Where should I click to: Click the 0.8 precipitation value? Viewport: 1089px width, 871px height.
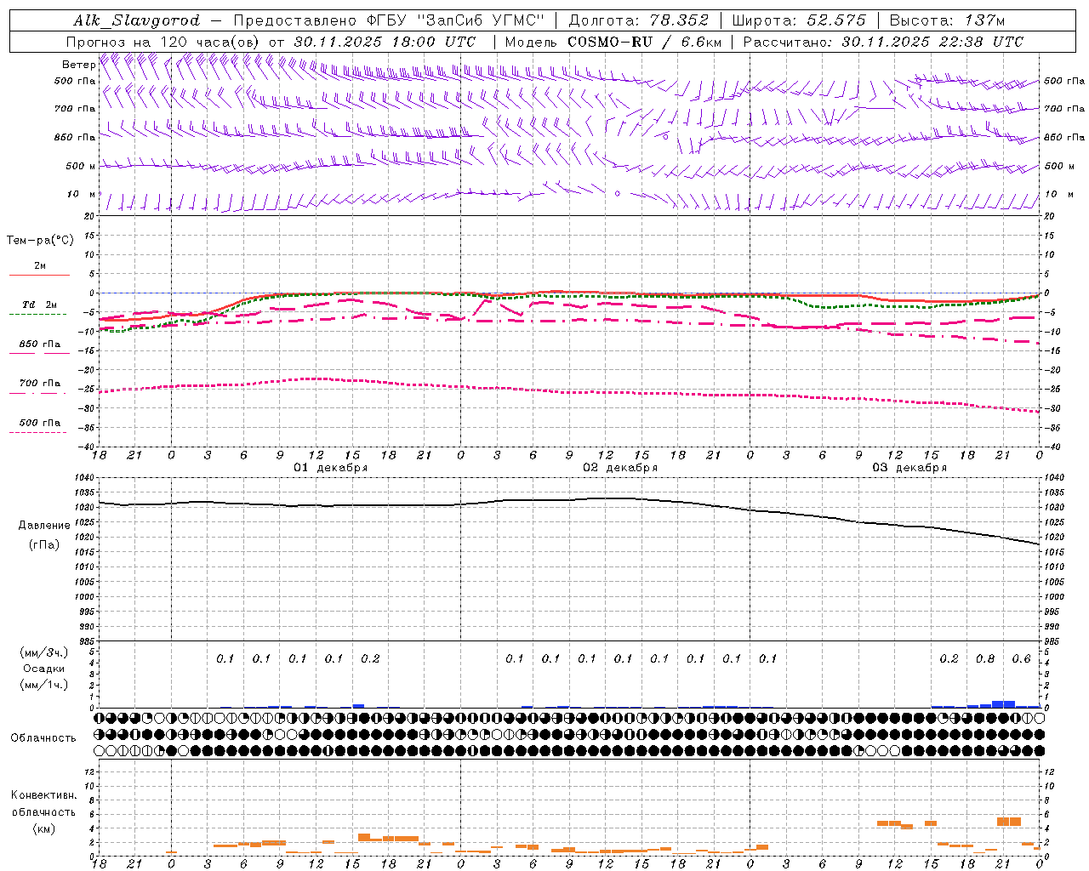click(985, 659)
